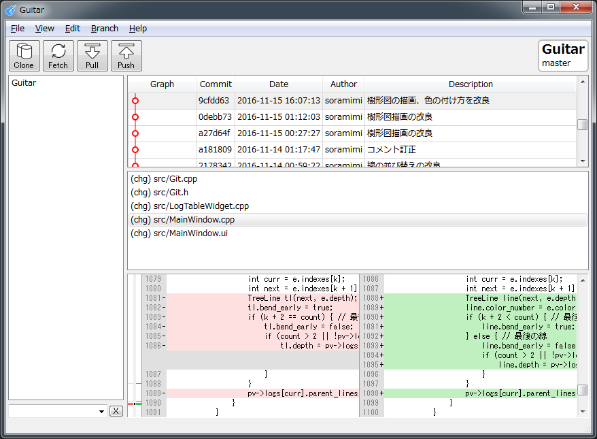Select the graph node for commit 9cfdd63
This screenshot has width=597, height=439.
click(135, 101)
